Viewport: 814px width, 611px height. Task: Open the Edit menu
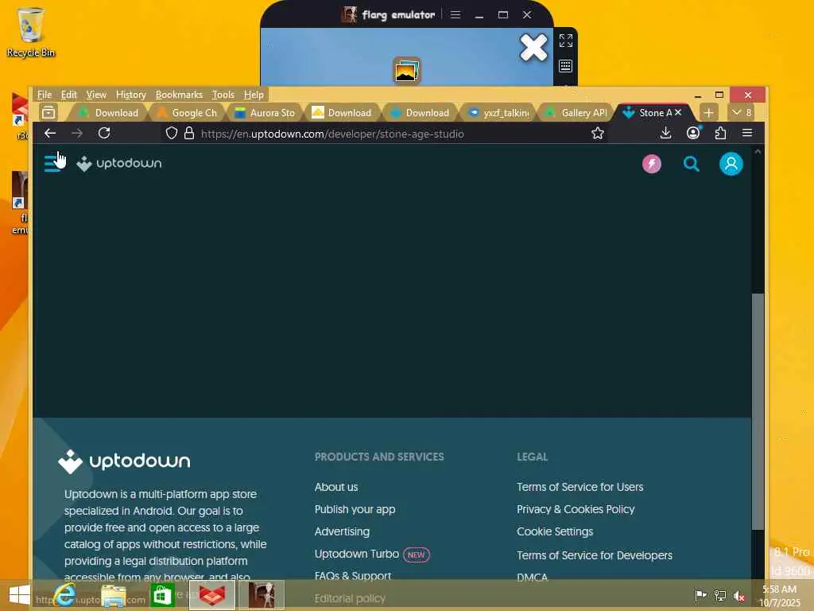click(68, 95)
